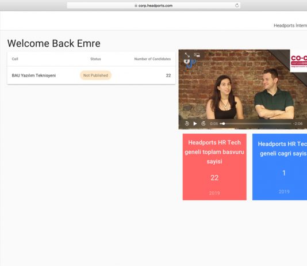The width and height of the screenshot is (307, 266).
Task: Skip back 15 seconds in the video
Action: click(x=187, y=123)
